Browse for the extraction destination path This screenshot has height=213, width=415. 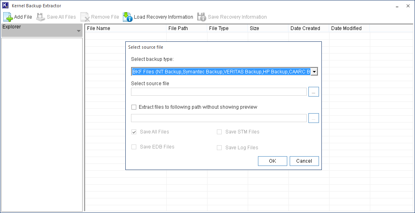coord(314,118)
